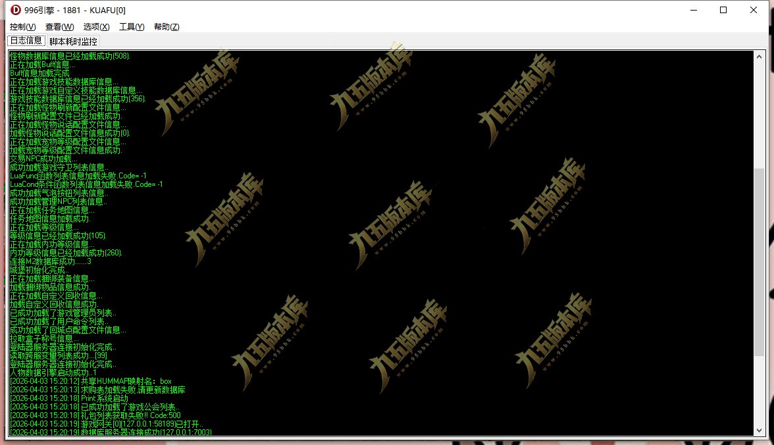This screenshot has width=774, height=445.
Task: Select log line 成功加载管理NPC列表信息
Action: coord(58,201)
